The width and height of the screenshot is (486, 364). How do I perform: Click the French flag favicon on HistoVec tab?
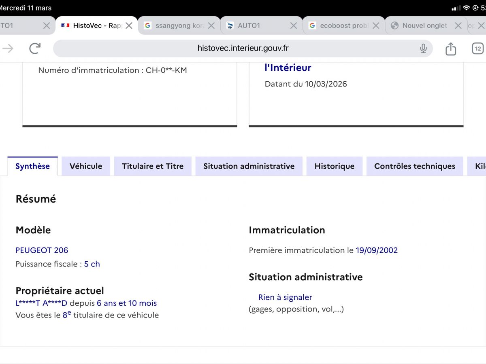(65, 25)
